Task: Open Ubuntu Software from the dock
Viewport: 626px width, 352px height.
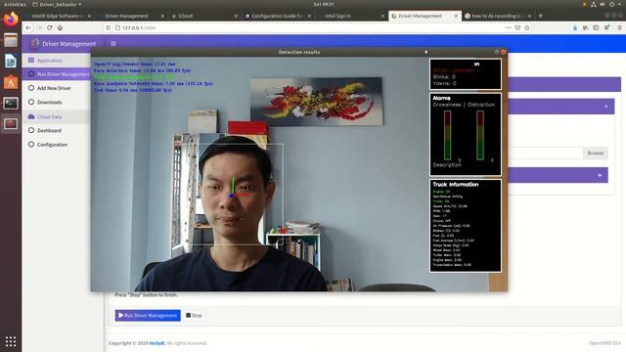Action: (11, 82)
